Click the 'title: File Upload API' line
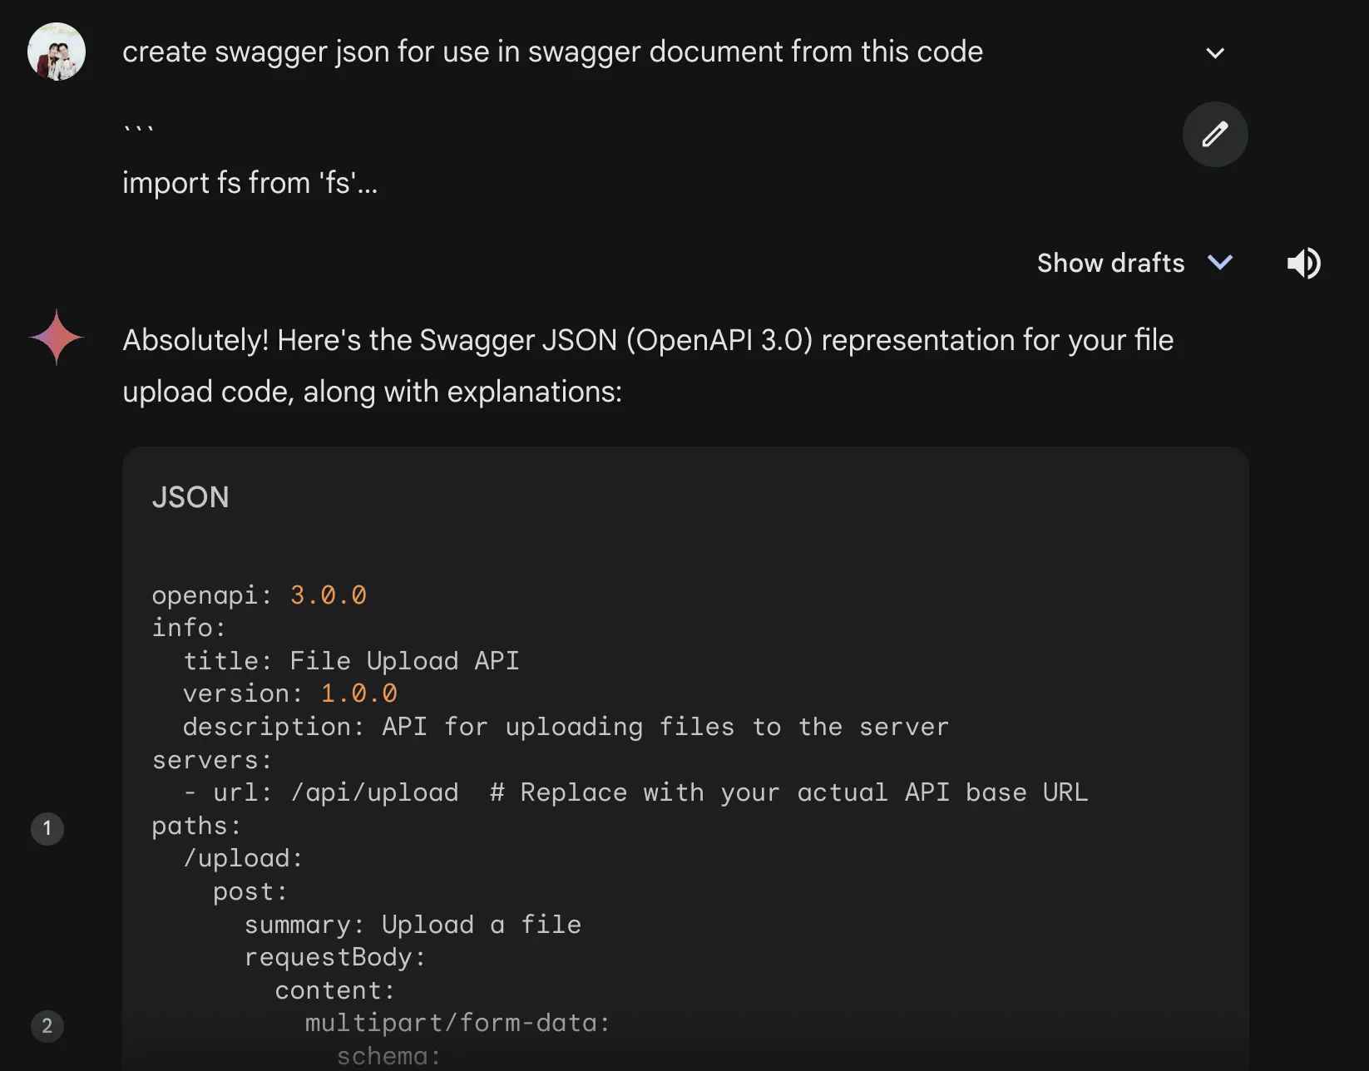The width and height of the screenshot is (1369, 1071). coord(351,661)
